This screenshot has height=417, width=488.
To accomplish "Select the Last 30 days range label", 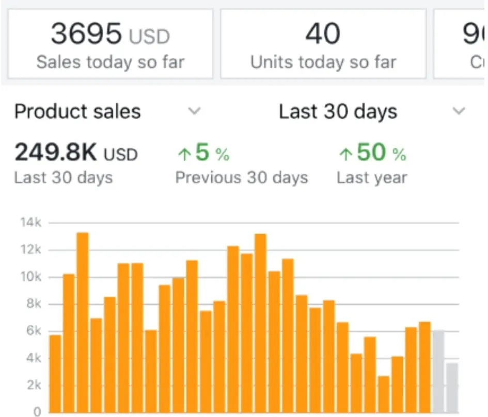I will click(x=338, y=112).
